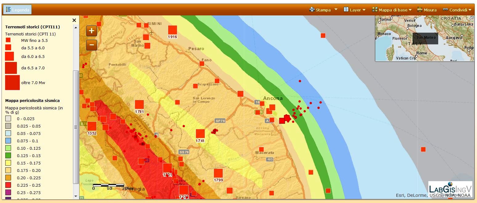
Task: Click the legend scrollbar down arrow
Action: [x=76, y=196]
